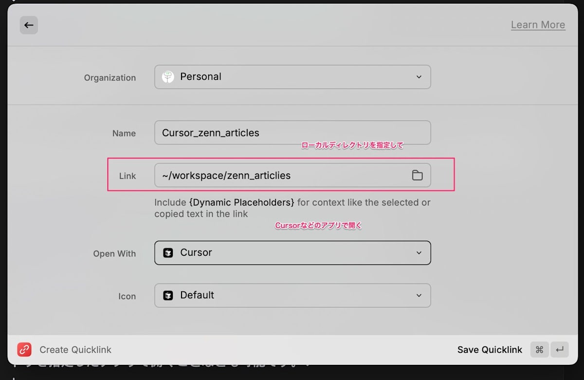Click the Return key shortcut icon

[560, 349]
